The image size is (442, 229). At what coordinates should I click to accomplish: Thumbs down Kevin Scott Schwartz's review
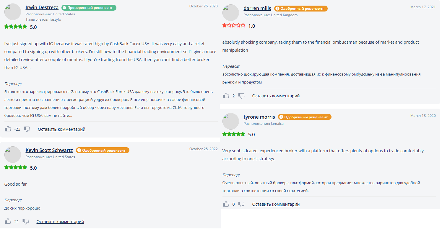[26, 221]
